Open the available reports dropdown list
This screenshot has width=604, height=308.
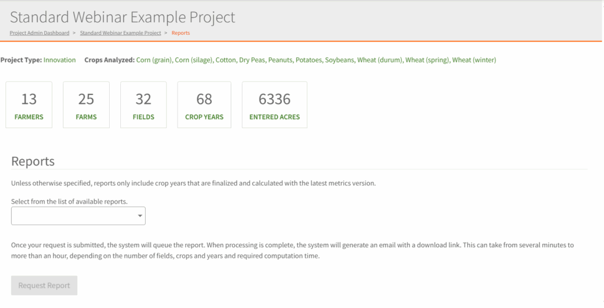78,216
